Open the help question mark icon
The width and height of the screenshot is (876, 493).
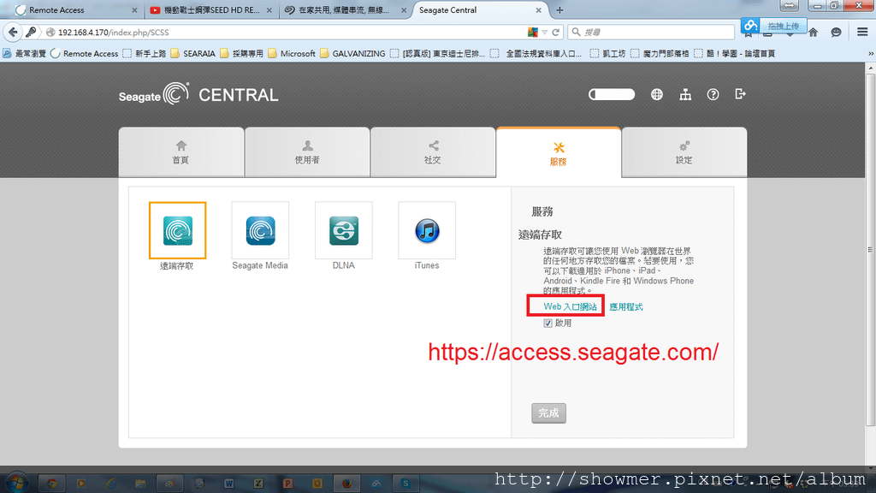713,94
